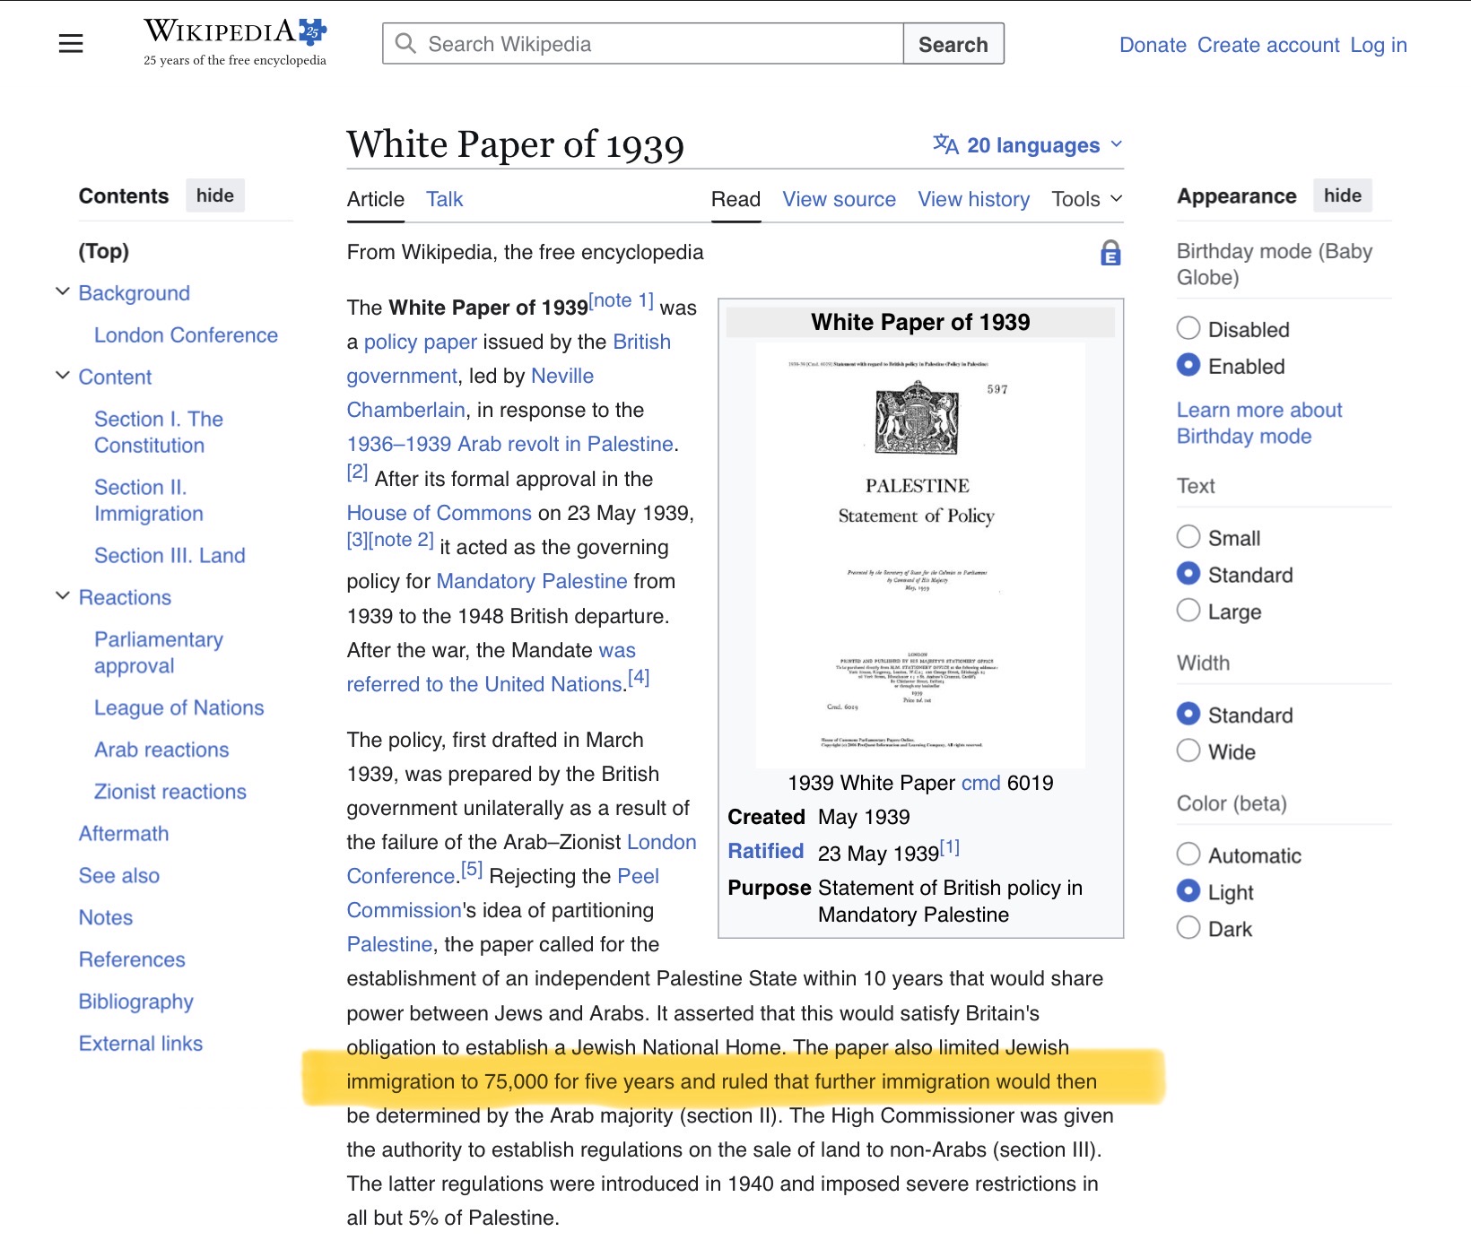
Task: Select Enabled for Birthday mode
Action: (x=1188, y=366)
